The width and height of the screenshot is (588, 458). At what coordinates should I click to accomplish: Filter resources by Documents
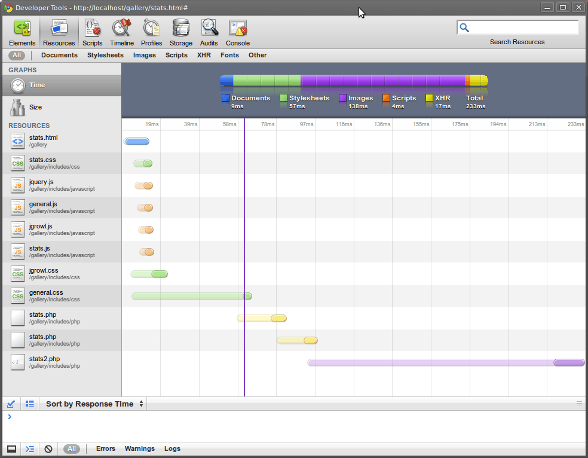(x=59, y=55)
